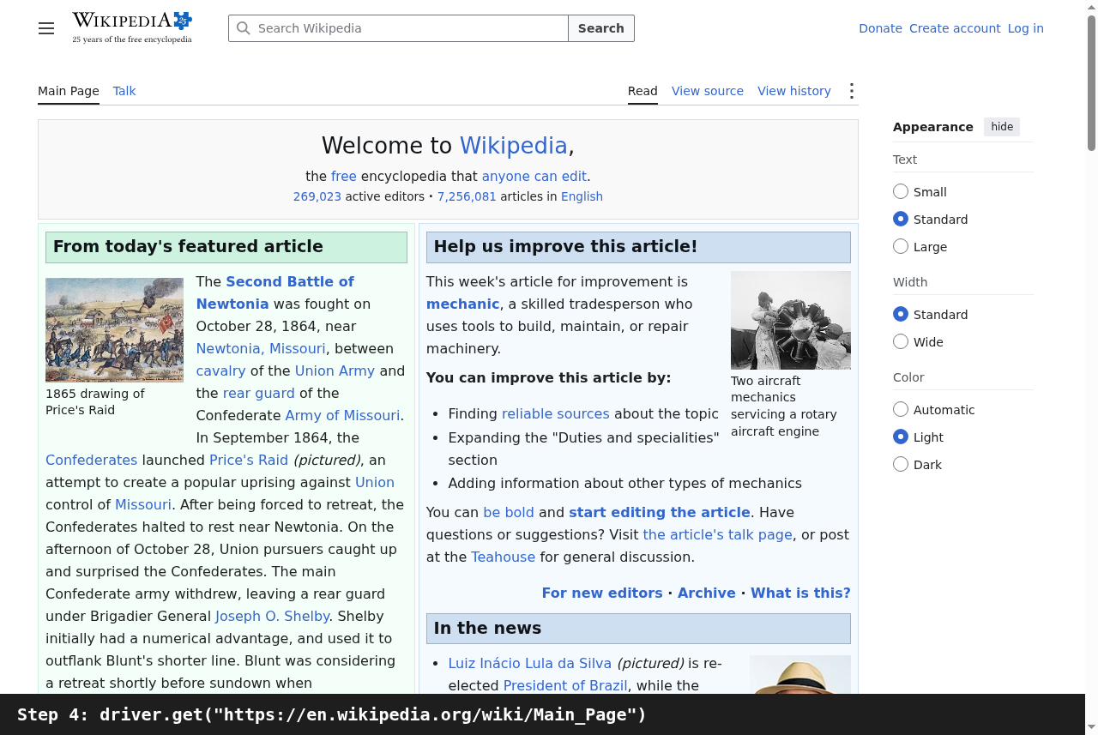
Task: Click the Search button
Action: 601,28
